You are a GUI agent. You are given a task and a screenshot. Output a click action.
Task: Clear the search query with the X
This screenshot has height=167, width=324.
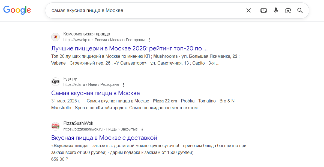248,10
